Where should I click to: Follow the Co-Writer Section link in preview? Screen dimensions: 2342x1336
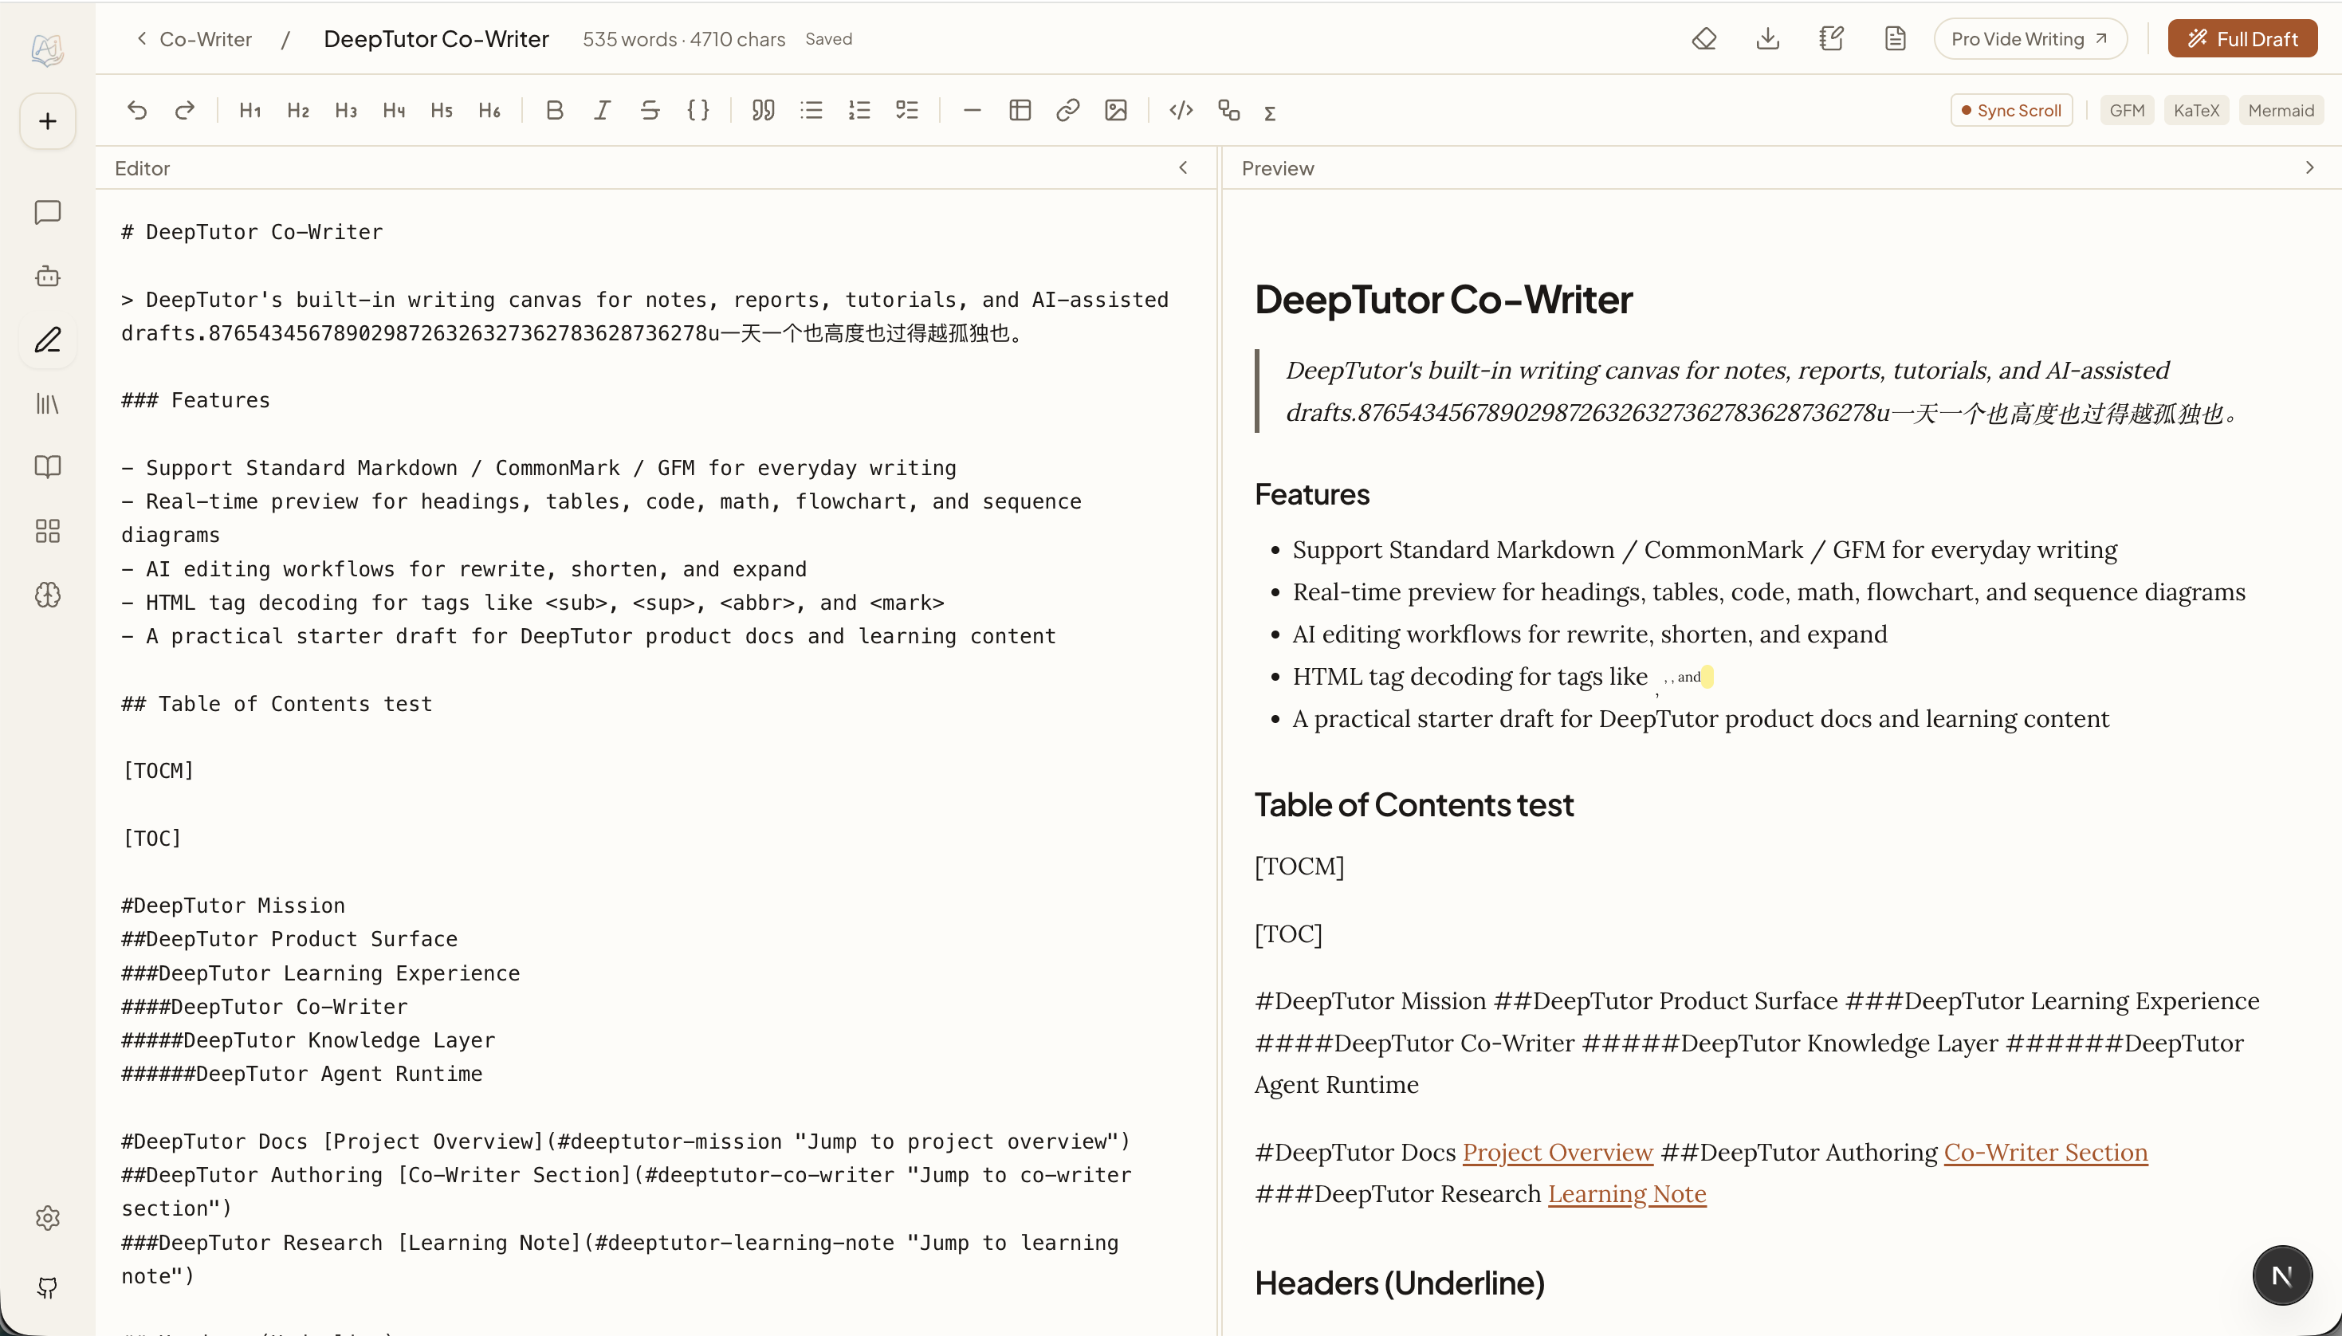pyautogui.click(x=2045, y=1152)
